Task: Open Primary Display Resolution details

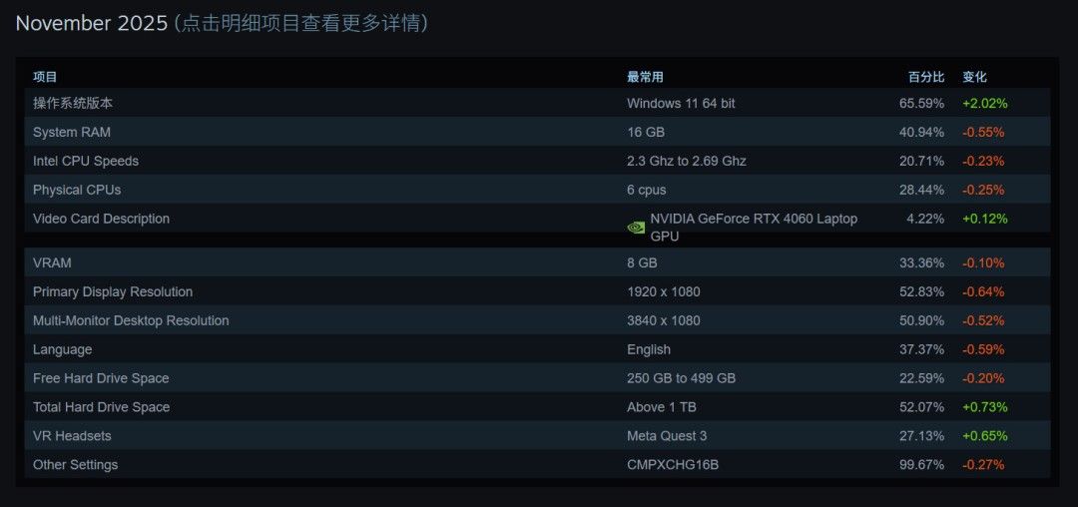Action: point(113,291)
